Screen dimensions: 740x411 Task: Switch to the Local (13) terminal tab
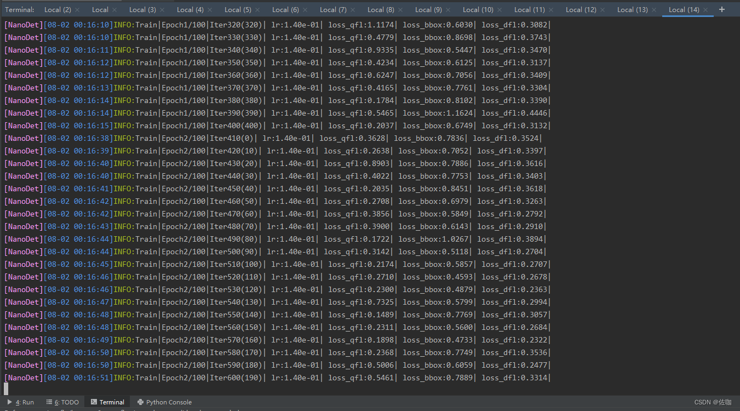click(x=633, y=10)
